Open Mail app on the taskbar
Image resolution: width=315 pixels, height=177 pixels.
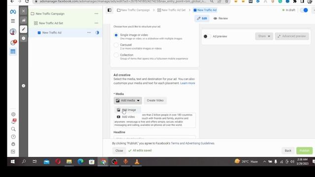click(46, 162)
